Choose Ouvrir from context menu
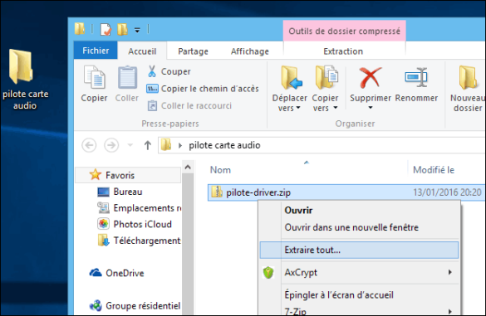Screen dimensions: 486x316 pos(298,211)
